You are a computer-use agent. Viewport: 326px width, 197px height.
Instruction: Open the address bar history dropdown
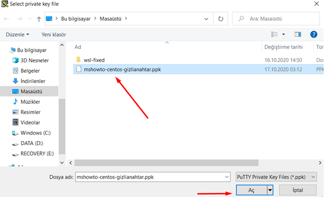pyautogui.click(x=206, y=19)
